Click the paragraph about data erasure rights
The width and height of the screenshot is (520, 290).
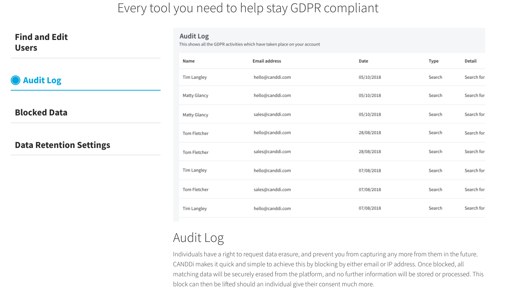tap(328, 269)
